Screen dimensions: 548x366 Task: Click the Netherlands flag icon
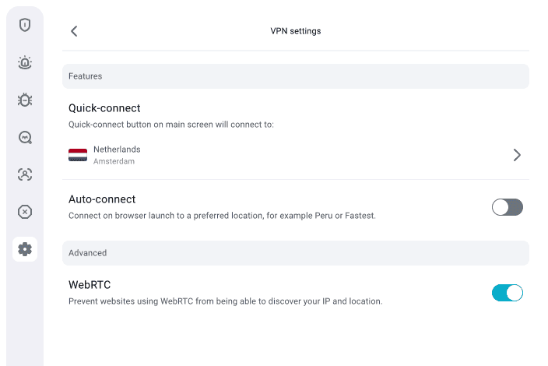tap(78, 155)
